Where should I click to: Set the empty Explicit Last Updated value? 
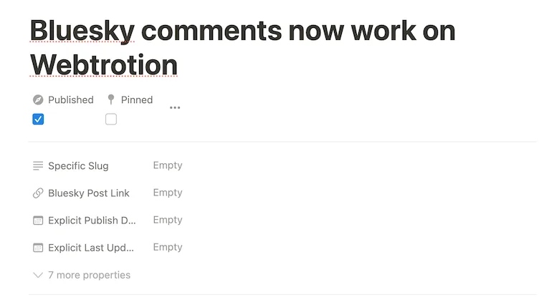click(x=168, y=247)
